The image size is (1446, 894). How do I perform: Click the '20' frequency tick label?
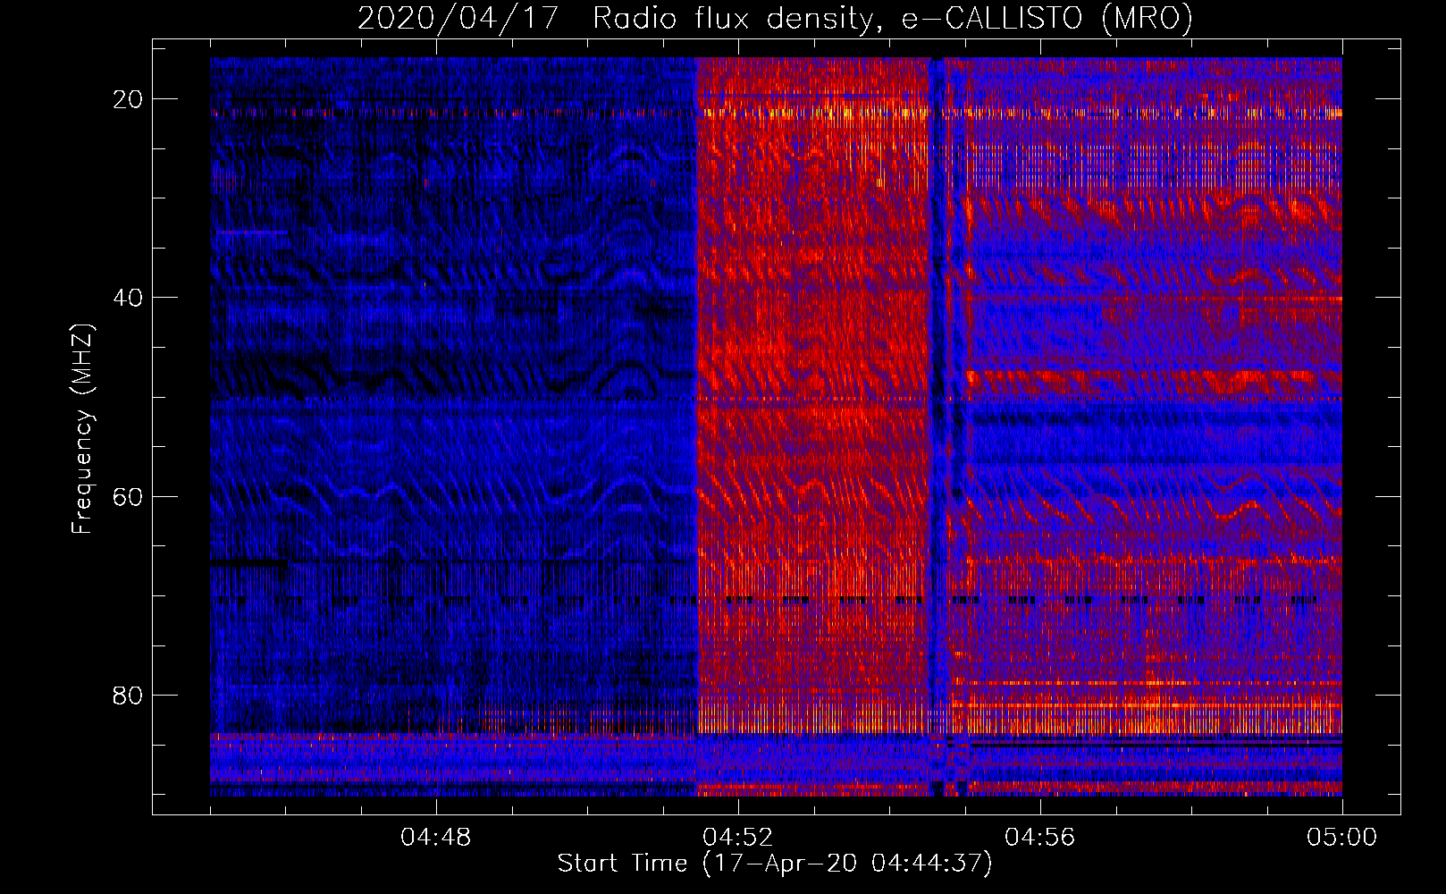pos(128,99)
